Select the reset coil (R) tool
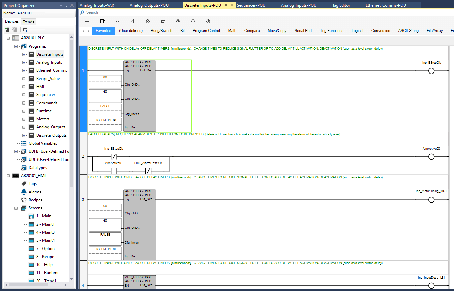Viewport: 454px width, 291px height. [208, 21]
